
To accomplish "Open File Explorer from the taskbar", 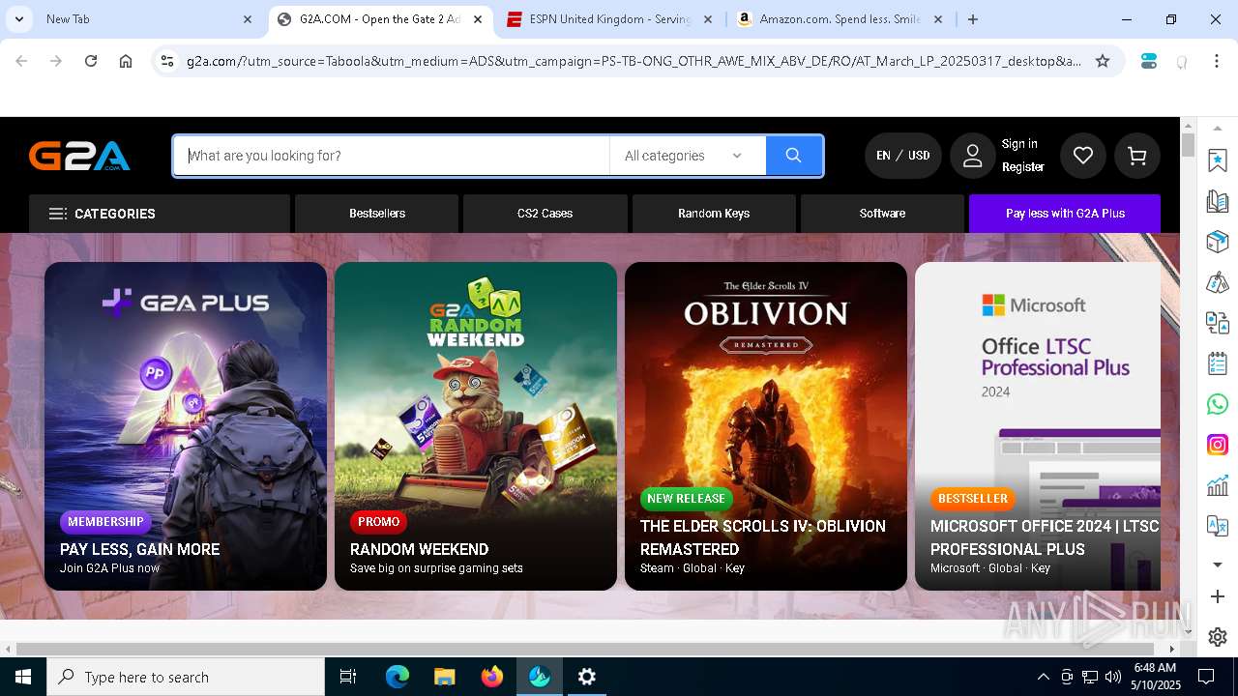I will (445, 677).
